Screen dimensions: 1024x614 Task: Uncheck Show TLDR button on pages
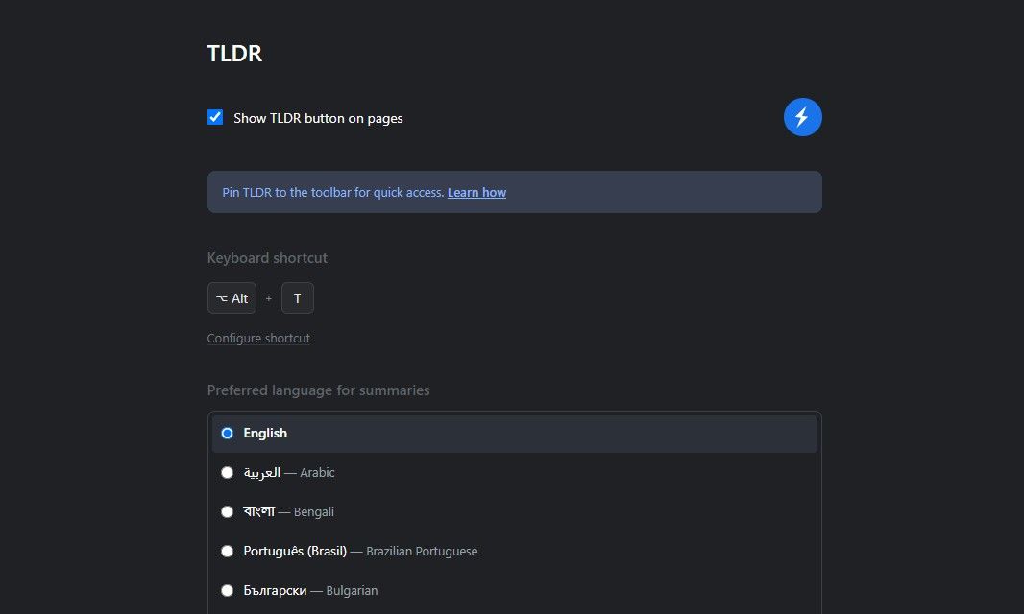click(215, 118)
